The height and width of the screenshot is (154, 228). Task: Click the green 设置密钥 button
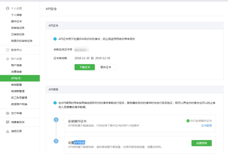click(202, 143)
